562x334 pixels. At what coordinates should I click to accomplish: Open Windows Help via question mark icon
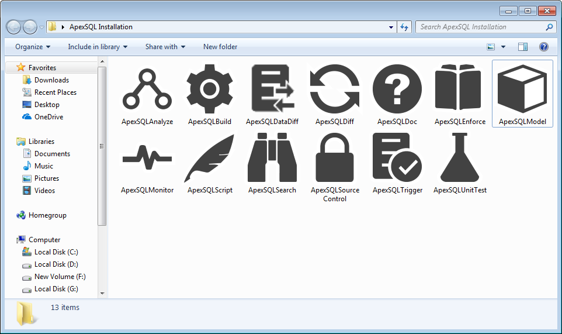point(544,47)
